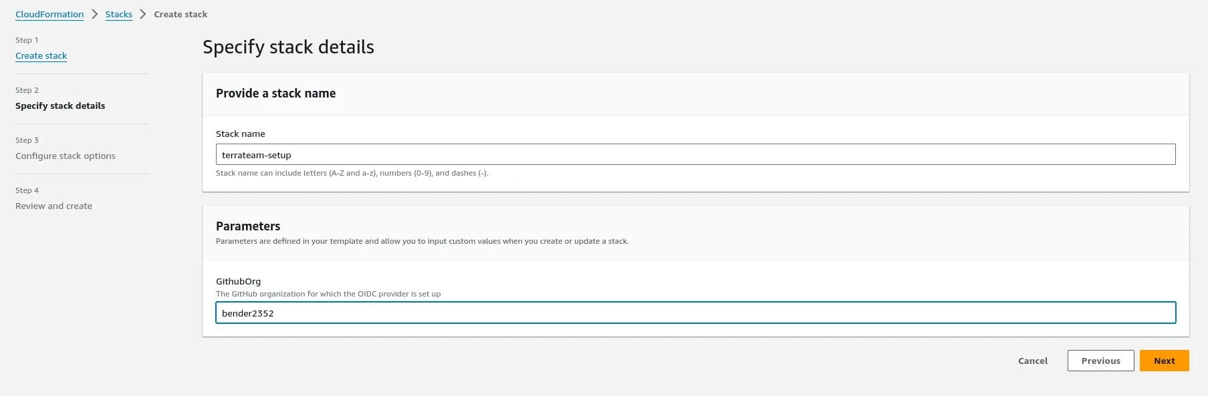Click the GitHub organization OIDC description text
This screenshot has height=396, width=1208.
328,294
